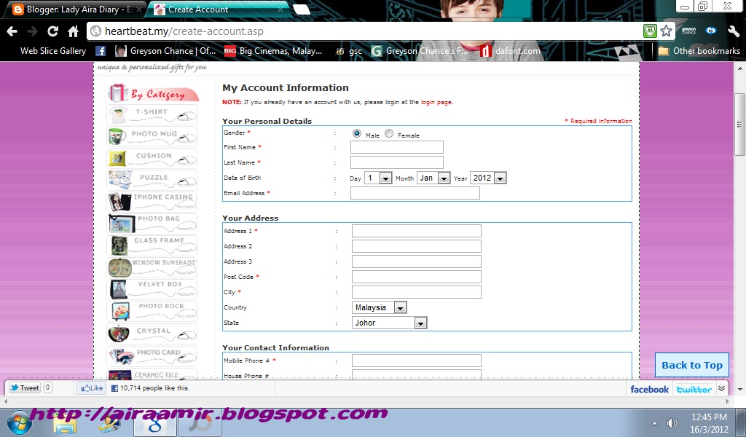746x437 pixels.
Task: Open the taskbar clock showing 12:45 PM
Action: click(709, 423)
